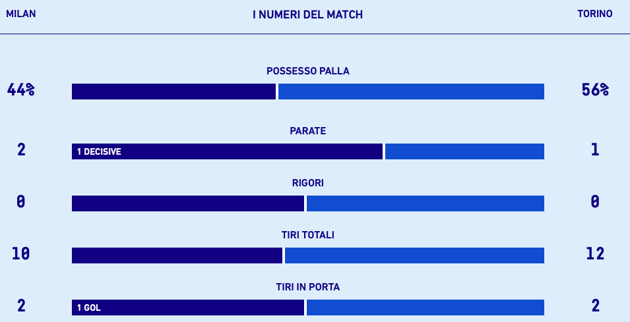Select the I NUMERI DEL MATCH title
The width and height of the screenshot is (630, 322).
[x=307, y=14]
